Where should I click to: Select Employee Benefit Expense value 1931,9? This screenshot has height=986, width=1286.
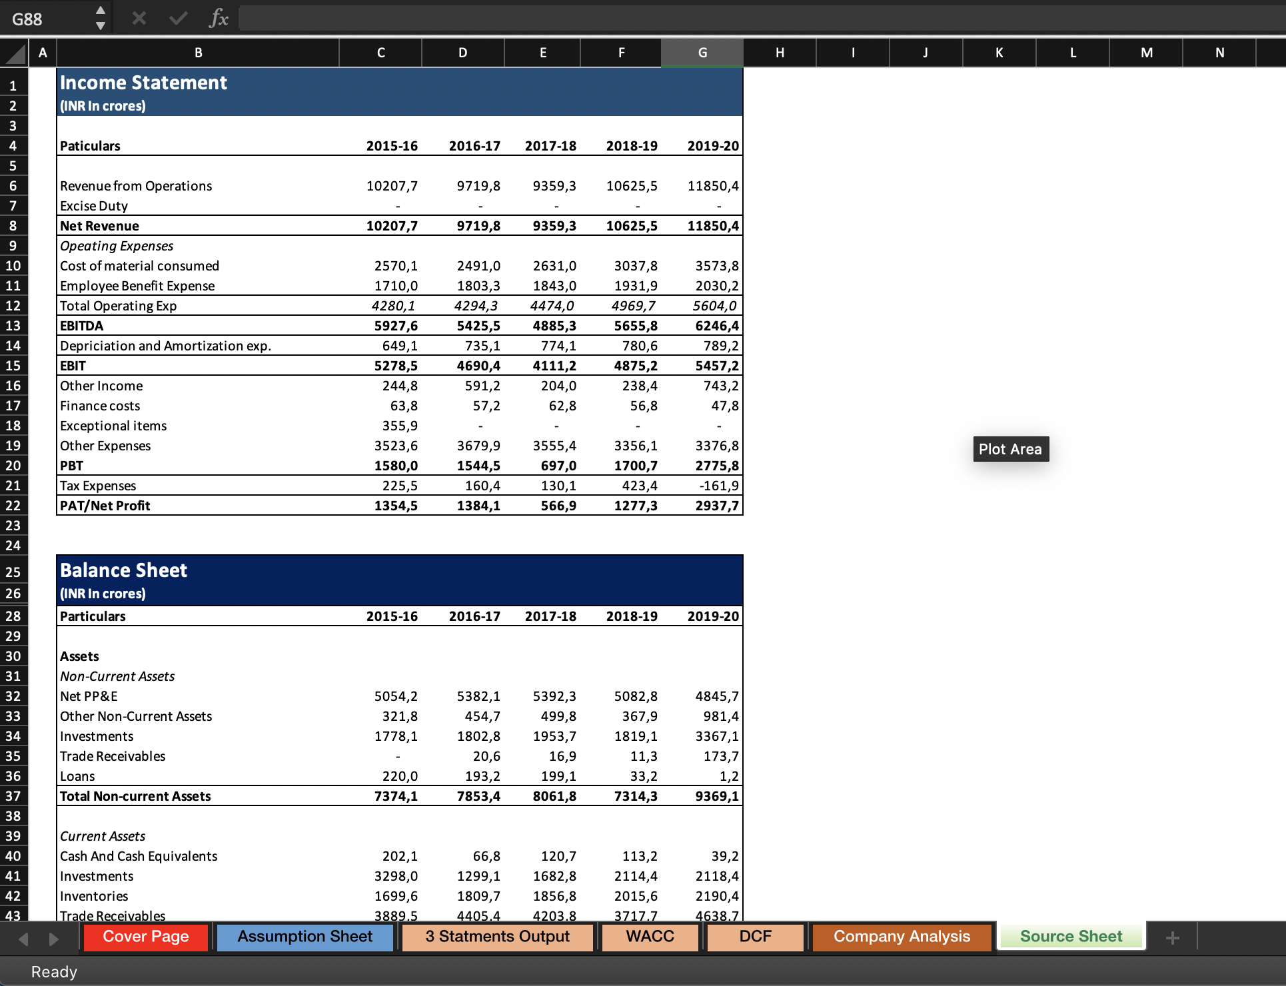636,286
